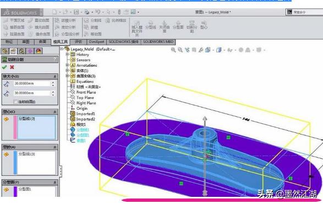Collapse the Legacy_Mold root node
Screen dimensions: 323x204
(x=62, y=49)
